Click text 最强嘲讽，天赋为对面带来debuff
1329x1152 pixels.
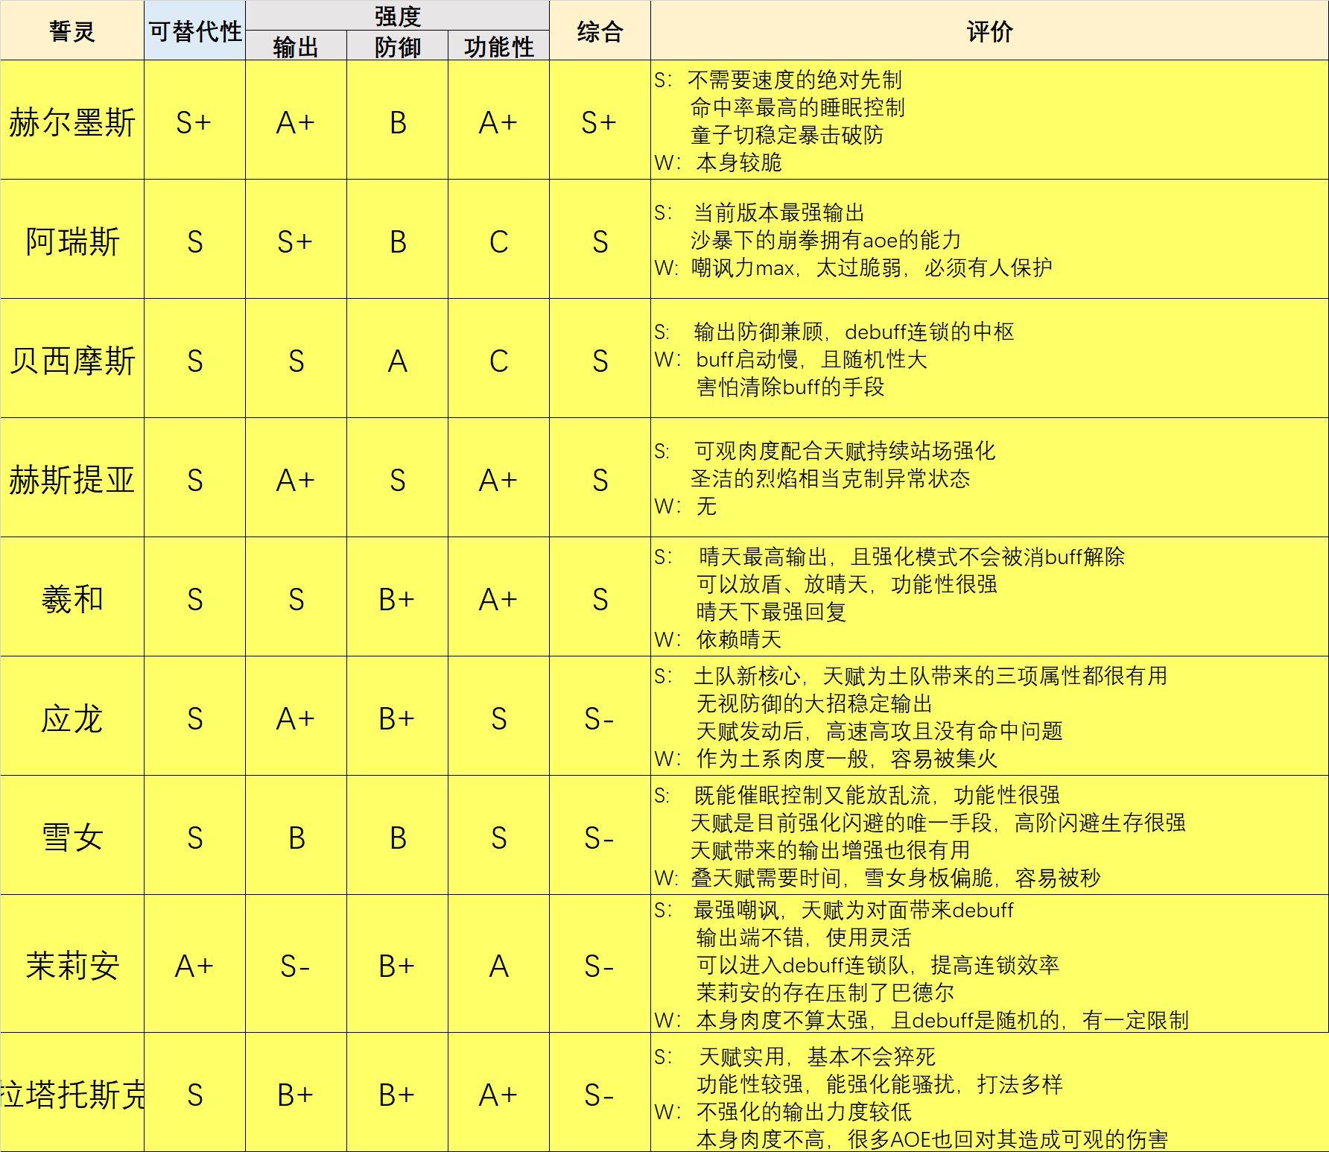pyautogui.click(x=854, y=910)
